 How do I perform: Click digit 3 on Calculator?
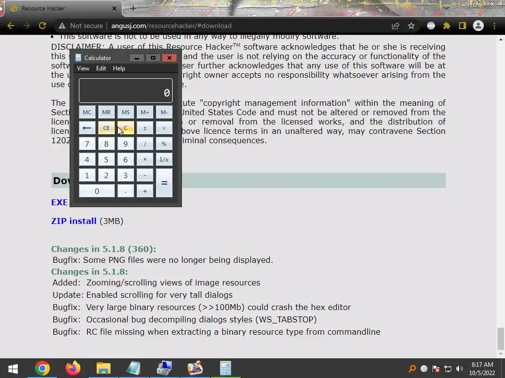click(x=126, y=175)
